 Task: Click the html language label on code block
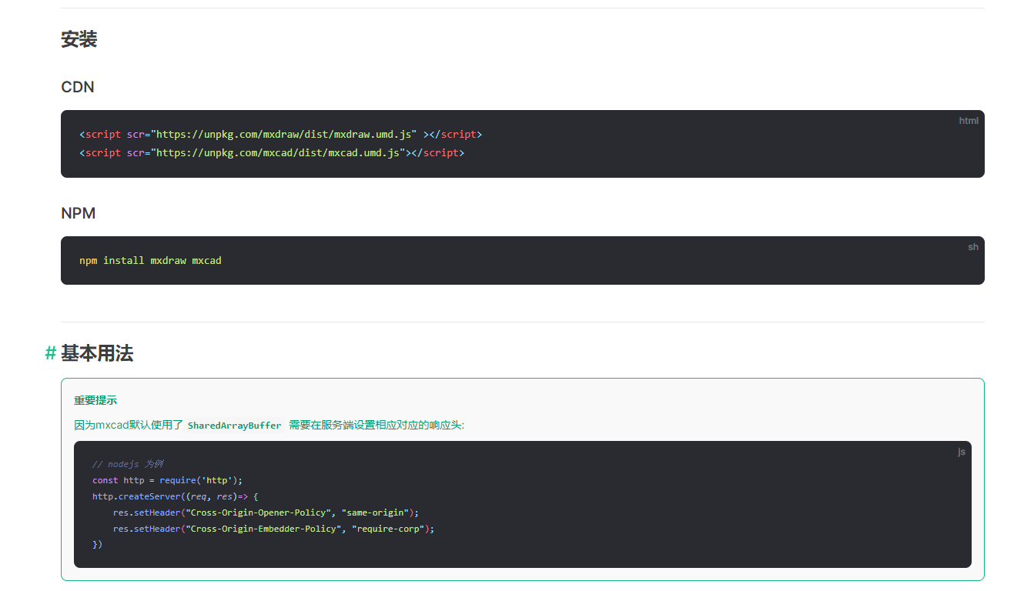(969, 121)
